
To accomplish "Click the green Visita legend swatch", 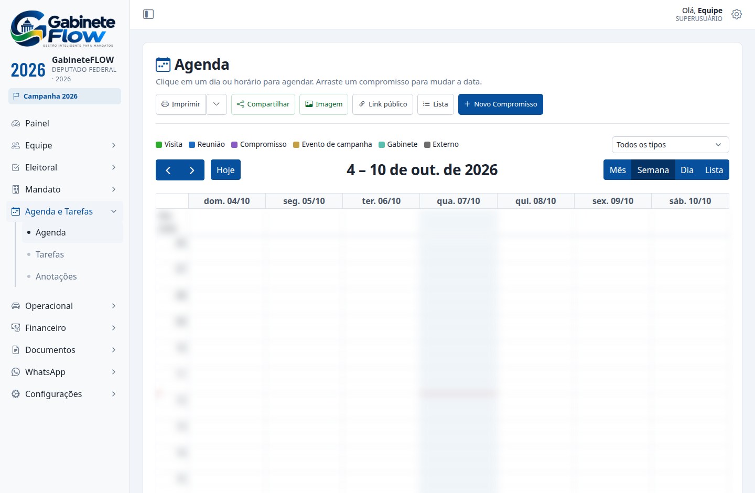I will tap(159, 145).
